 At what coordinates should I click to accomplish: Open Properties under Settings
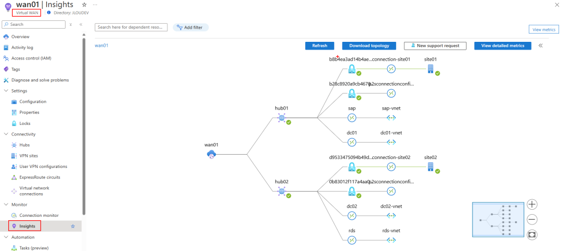[x=30, y=112]
